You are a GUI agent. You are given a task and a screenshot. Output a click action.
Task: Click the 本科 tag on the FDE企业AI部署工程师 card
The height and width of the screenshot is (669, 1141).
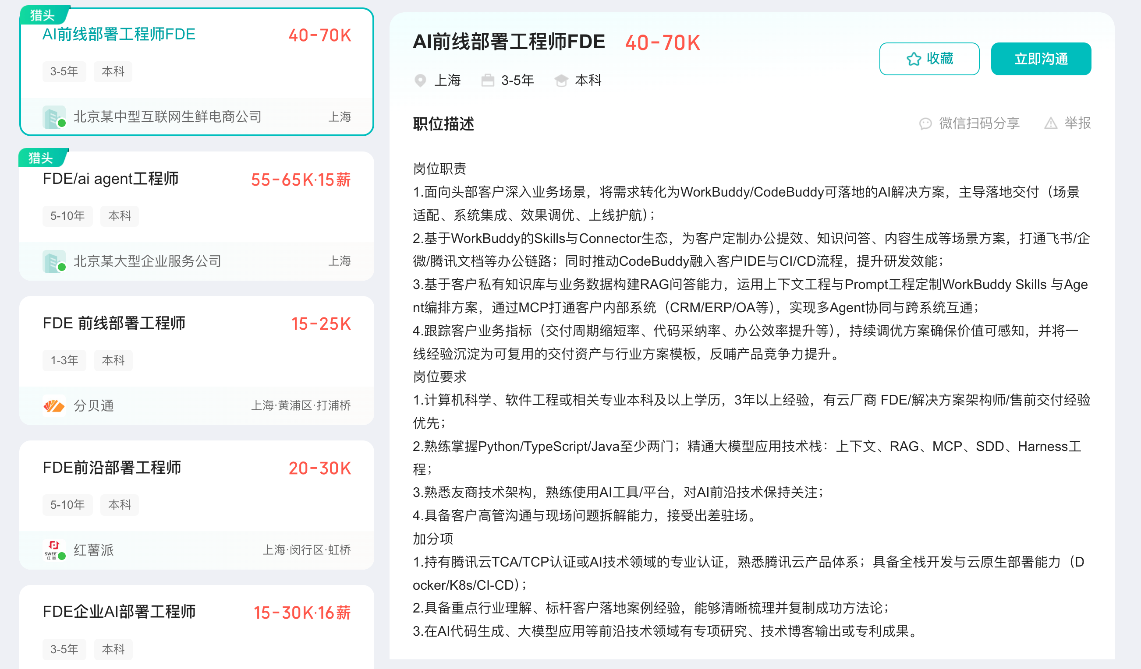[113, 649]
